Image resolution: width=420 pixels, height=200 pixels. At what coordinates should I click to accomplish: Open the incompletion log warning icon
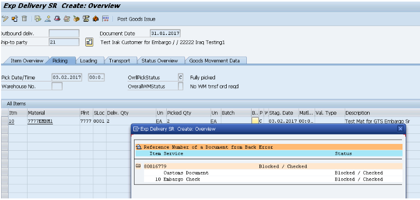point(67,19)
